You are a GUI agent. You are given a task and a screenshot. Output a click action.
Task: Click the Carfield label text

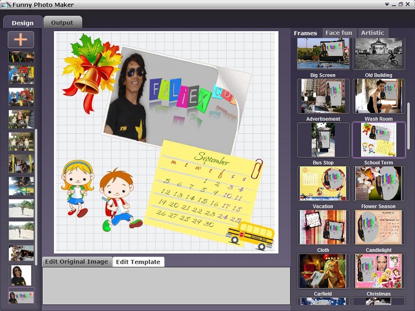[x=323, y=294]
